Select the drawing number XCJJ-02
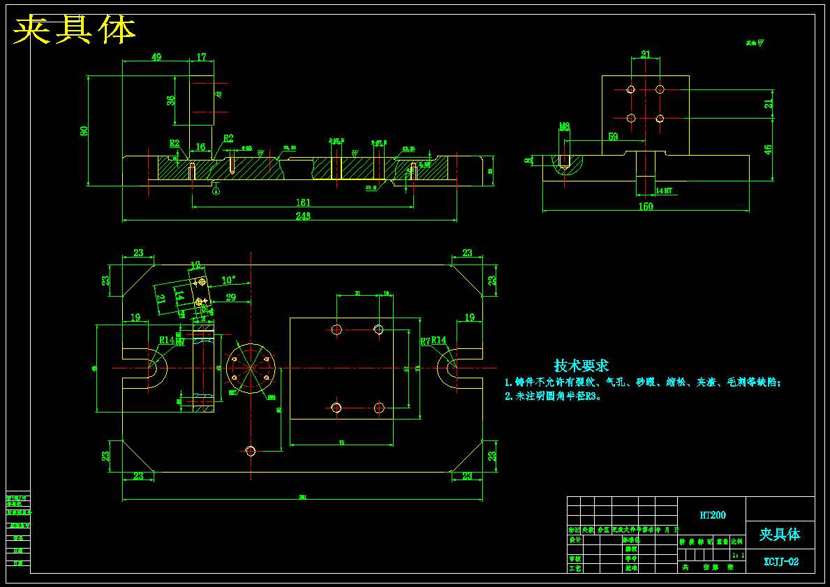830x587 pixels. point(780,562)
